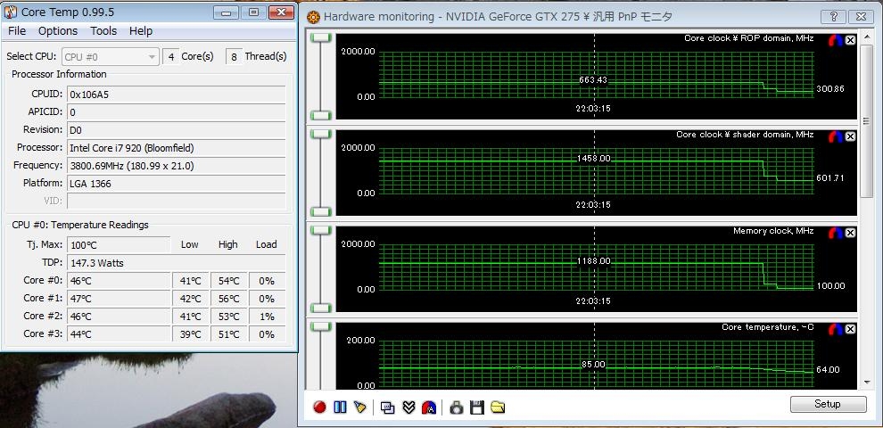883x428 pixels.
Task: Open the File menu in Core Temp
Action: click(x=17, y=31)
